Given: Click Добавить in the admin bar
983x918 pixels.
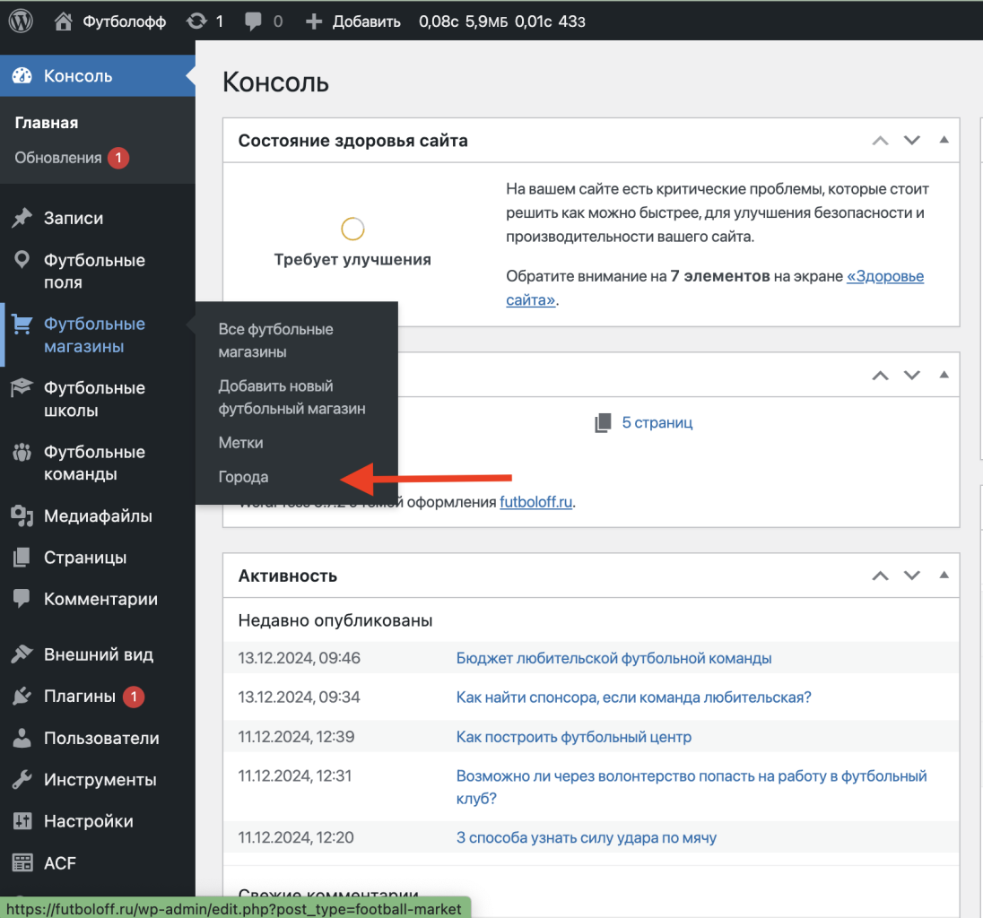Looking at the screenshot, I should click(x=366, y=22).
